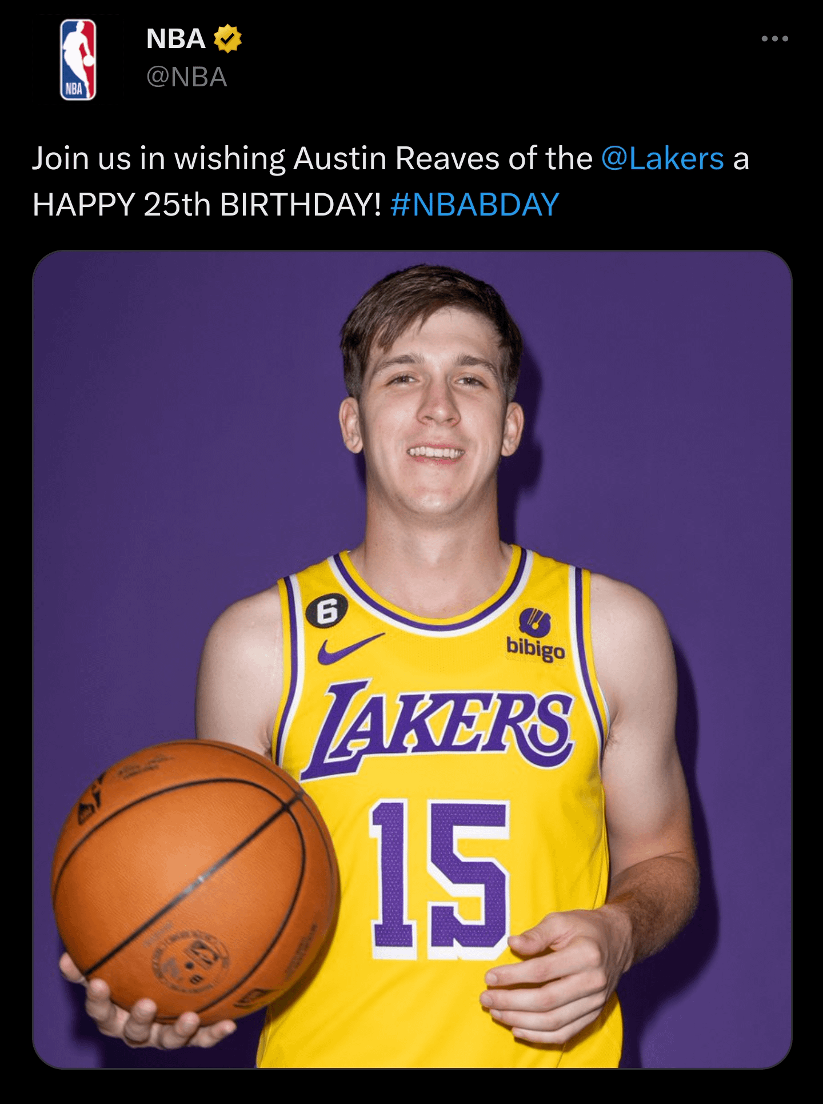This screenshot has width=823, height=1104.
Task: Click the gold verified badge
Action: [x=227, y=39]
